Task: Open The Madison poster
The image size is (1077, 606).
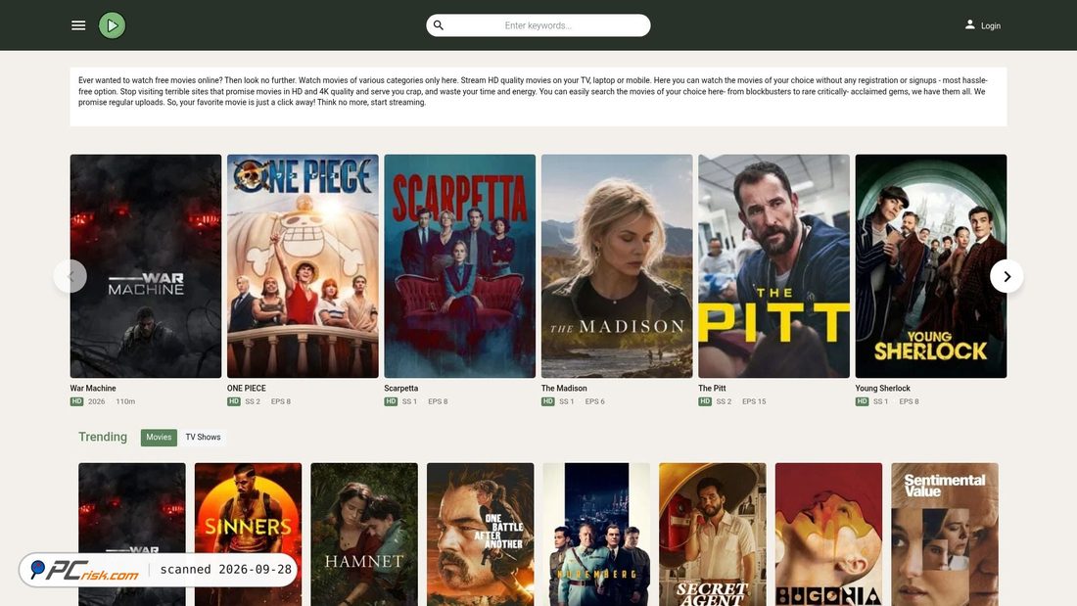Action: (x=617, y=266)
